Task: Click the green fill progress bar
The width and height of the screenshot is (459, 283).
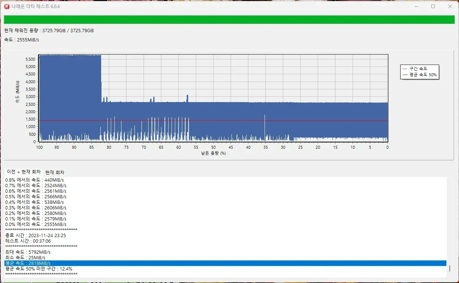Action: pos(229,20)
